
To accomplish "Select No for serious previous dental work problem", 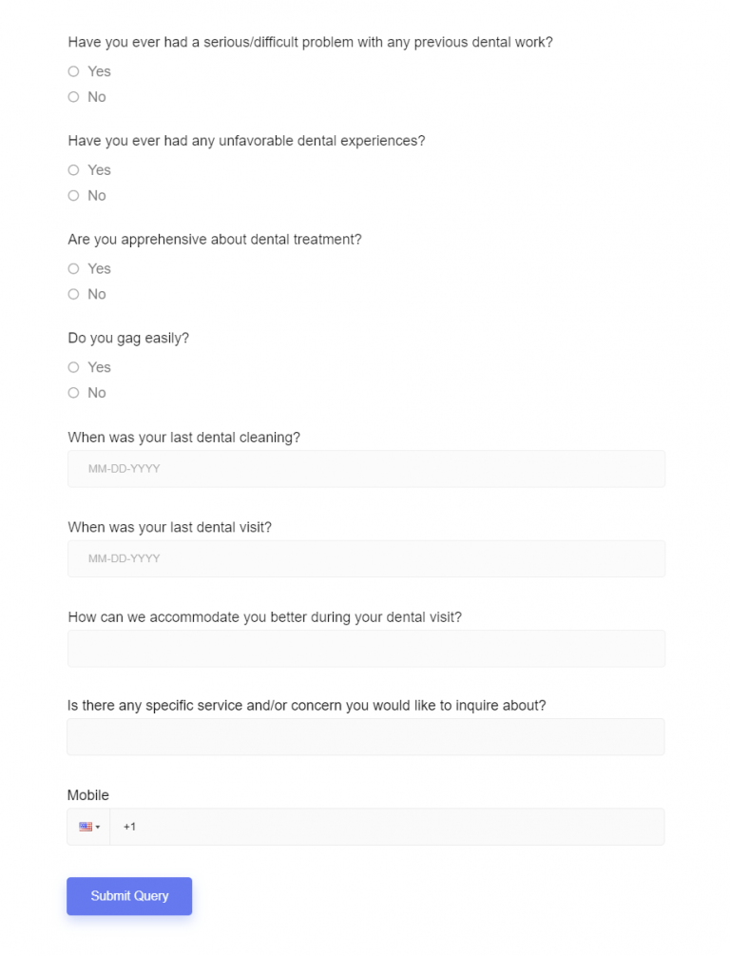I will 73,97.
